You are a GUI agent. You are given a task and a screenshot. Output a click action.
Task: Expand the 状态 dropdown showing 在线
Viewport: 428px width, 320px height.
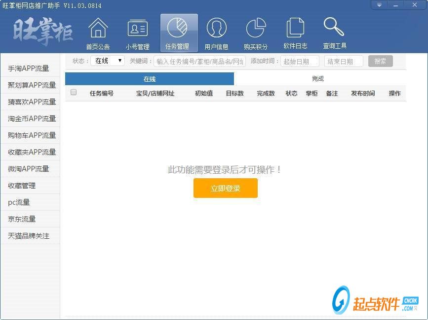tap(108, 61)
